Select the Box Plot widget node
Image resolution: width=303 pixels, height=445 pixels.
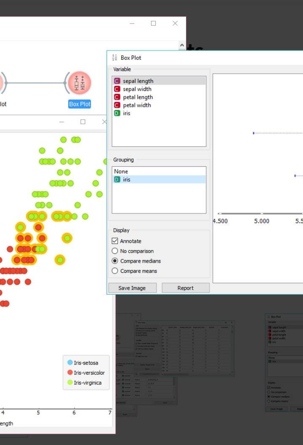point(80,83)
